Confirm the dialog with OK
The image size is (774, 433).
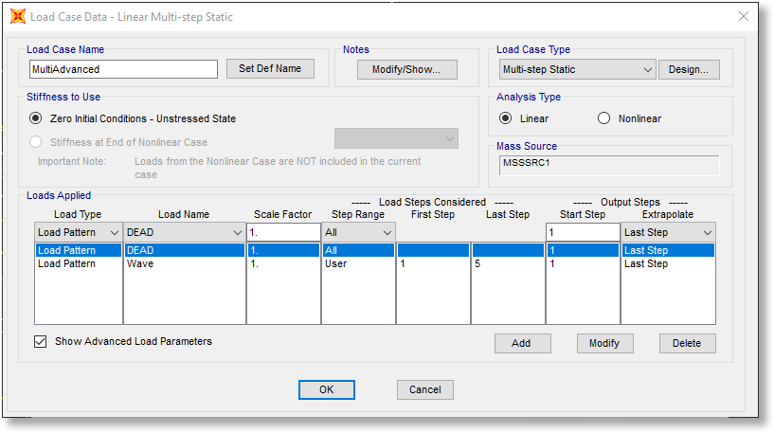tap(326, 389)
